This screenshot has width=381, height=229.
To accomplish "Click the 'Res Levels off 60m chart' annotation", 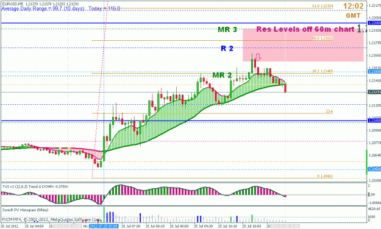I will click(305, 29).
